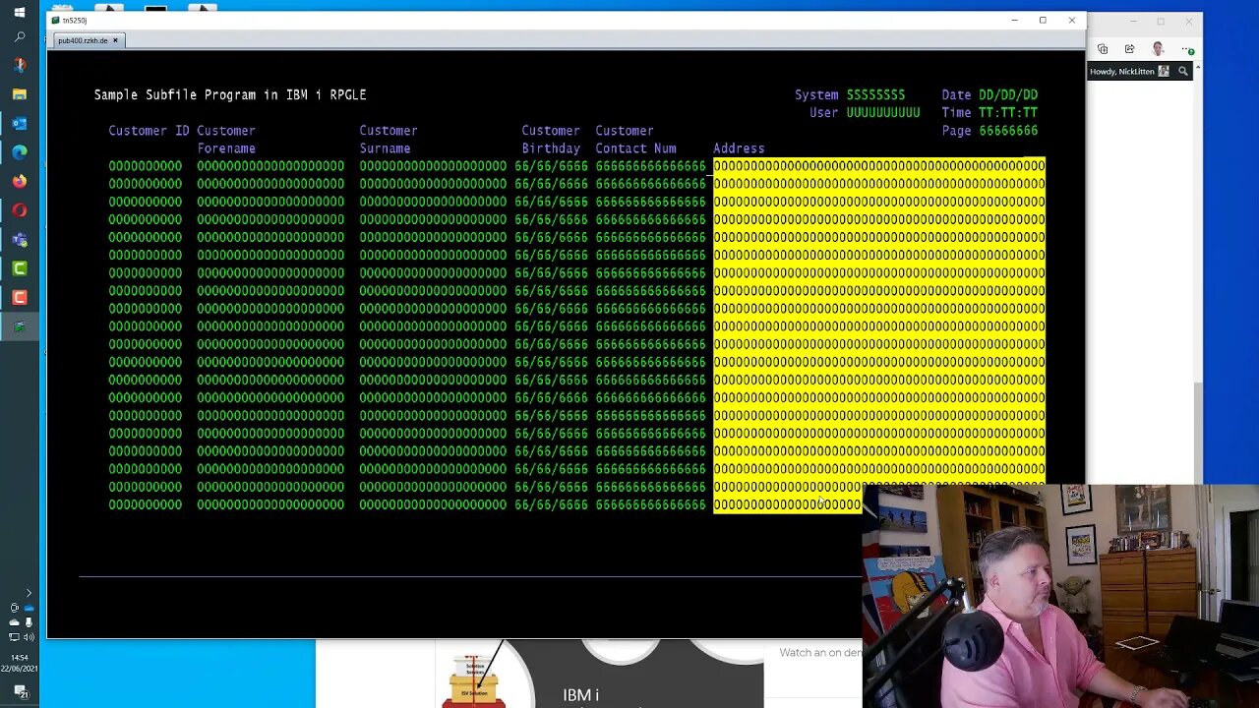Click the Customer ID column header
This screenshot has width=1259, height=708.
click(149, 130)
